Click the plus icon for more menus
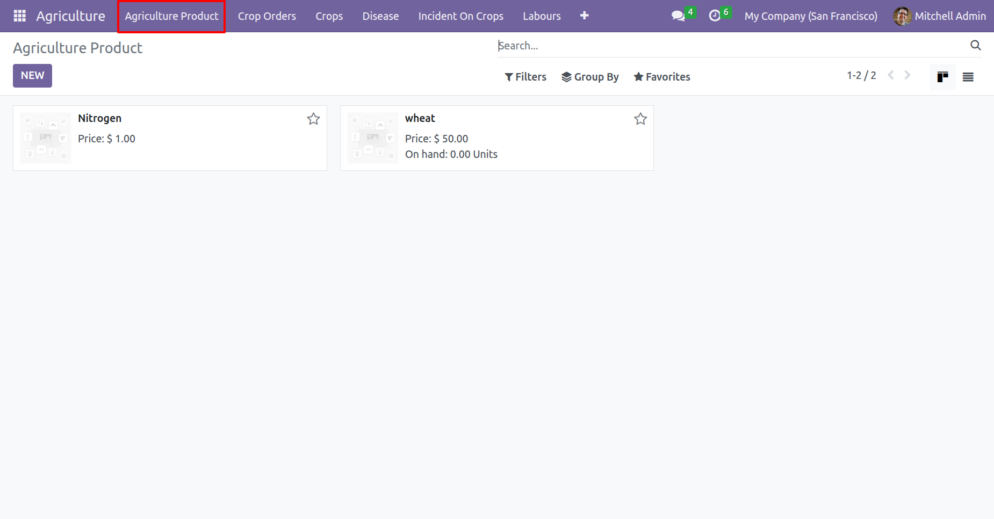994x519 pixels. [585, 16]
